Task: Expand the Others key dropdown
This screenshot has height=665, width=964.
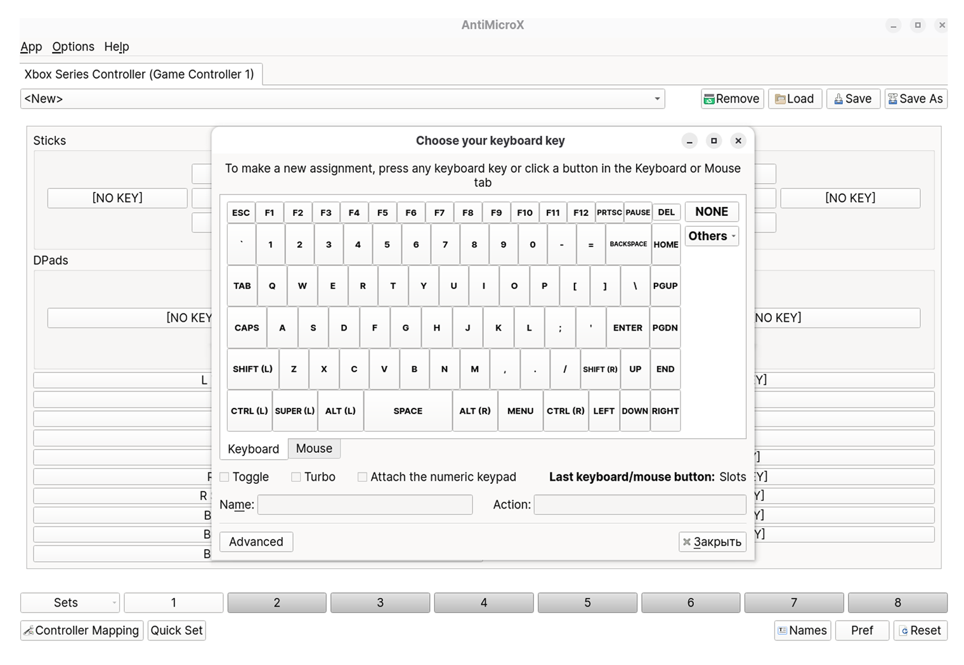Action: coord(712,236)
